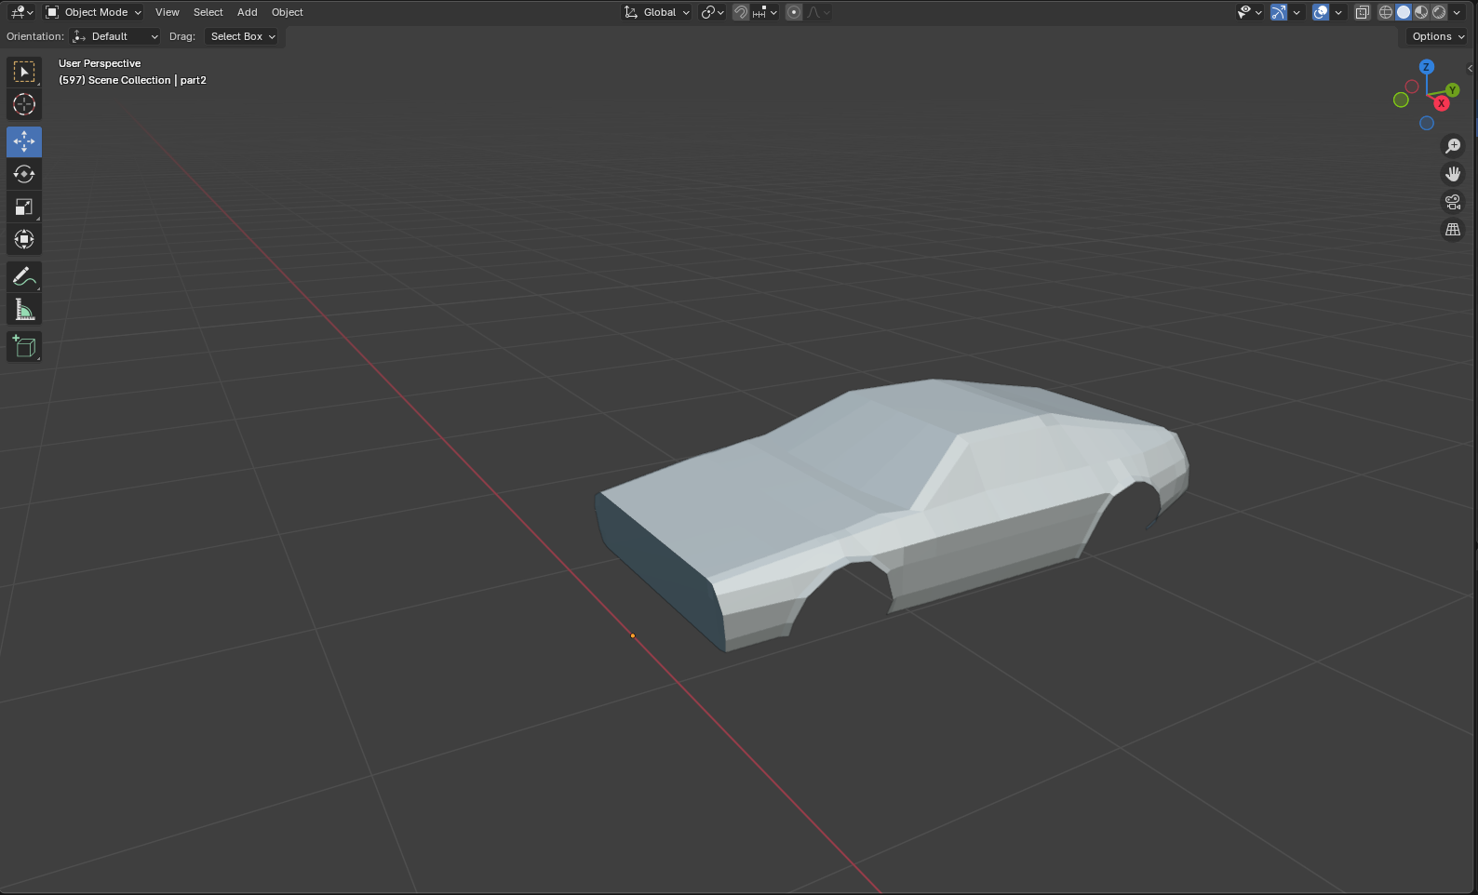Image resolution: width=1478 pixels, height=895 pixels.
Task: Click the negative Y axis circle on gizmo
Action: [1401, 100]
